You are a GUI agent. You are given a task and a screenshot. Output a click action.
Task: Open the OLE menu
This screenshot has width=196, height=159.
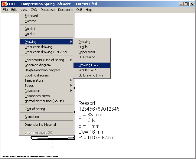(79, 10)
